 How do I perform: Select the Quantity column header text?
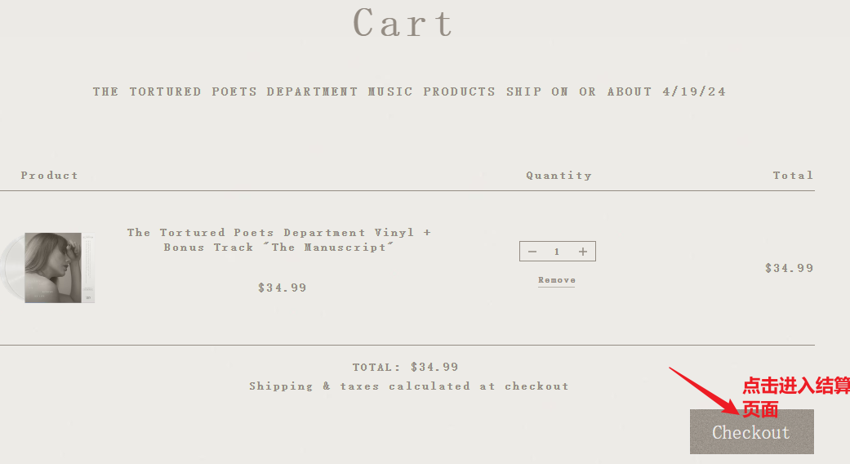point(559,175)
